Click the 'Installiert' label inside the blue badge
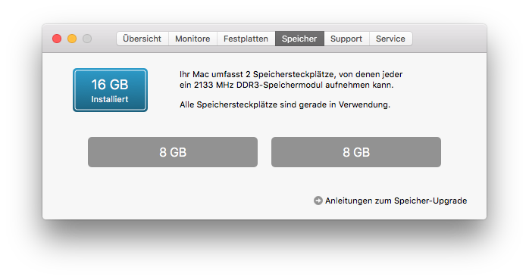Image resolution: width=529 pixels, height=280 pixels. [x=110, y=99]
